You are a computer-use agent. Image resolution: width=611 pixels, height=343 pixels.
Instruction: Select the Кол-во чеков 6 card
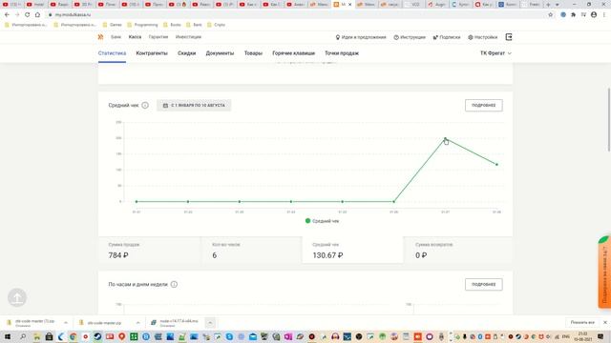(x=251, y=250)
